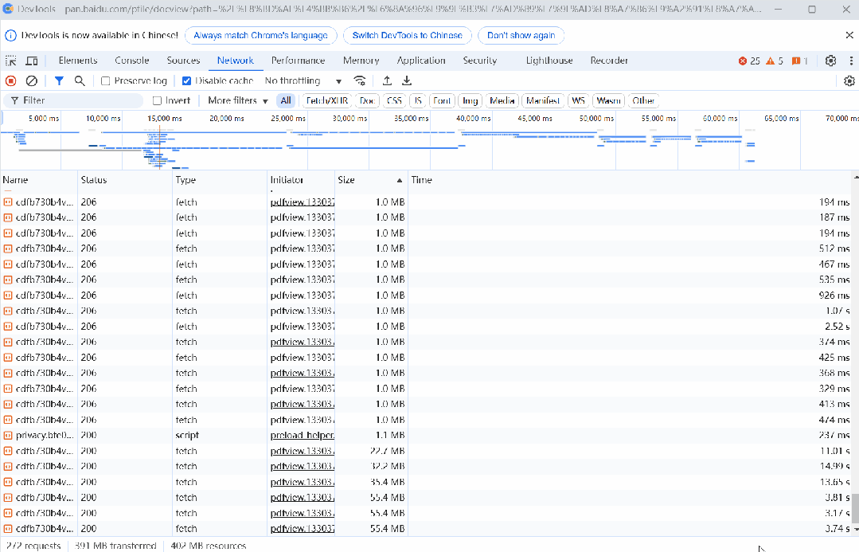Viewport: 859px width, 552px height.
Task: Open the network search magnifier
Action: pos(80,80)
